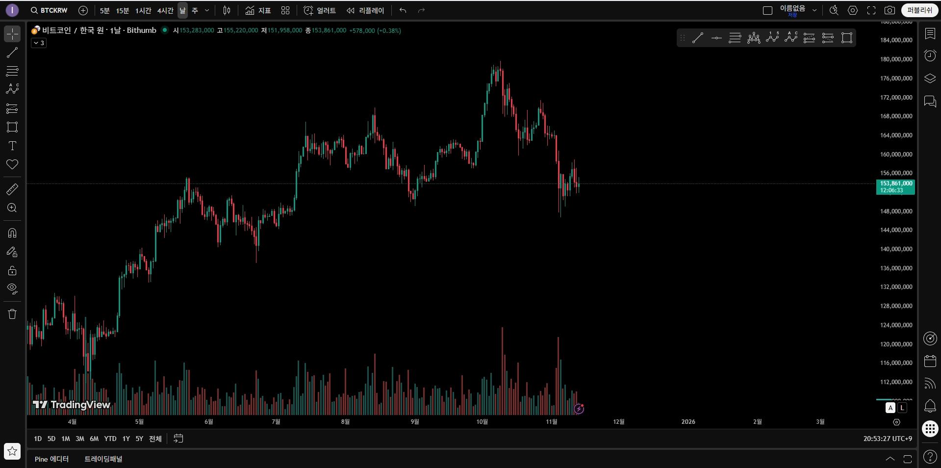
Task: Select the 날 daily interval
Action: point(182,10)
